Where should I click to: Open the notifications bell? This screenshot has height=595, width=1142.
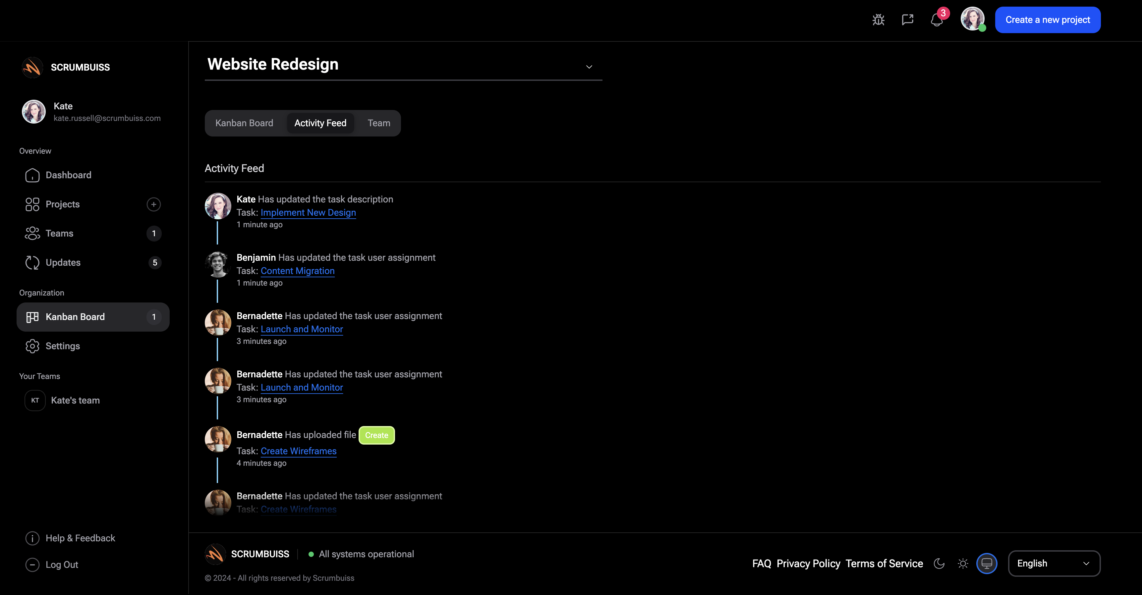point(936,20)
